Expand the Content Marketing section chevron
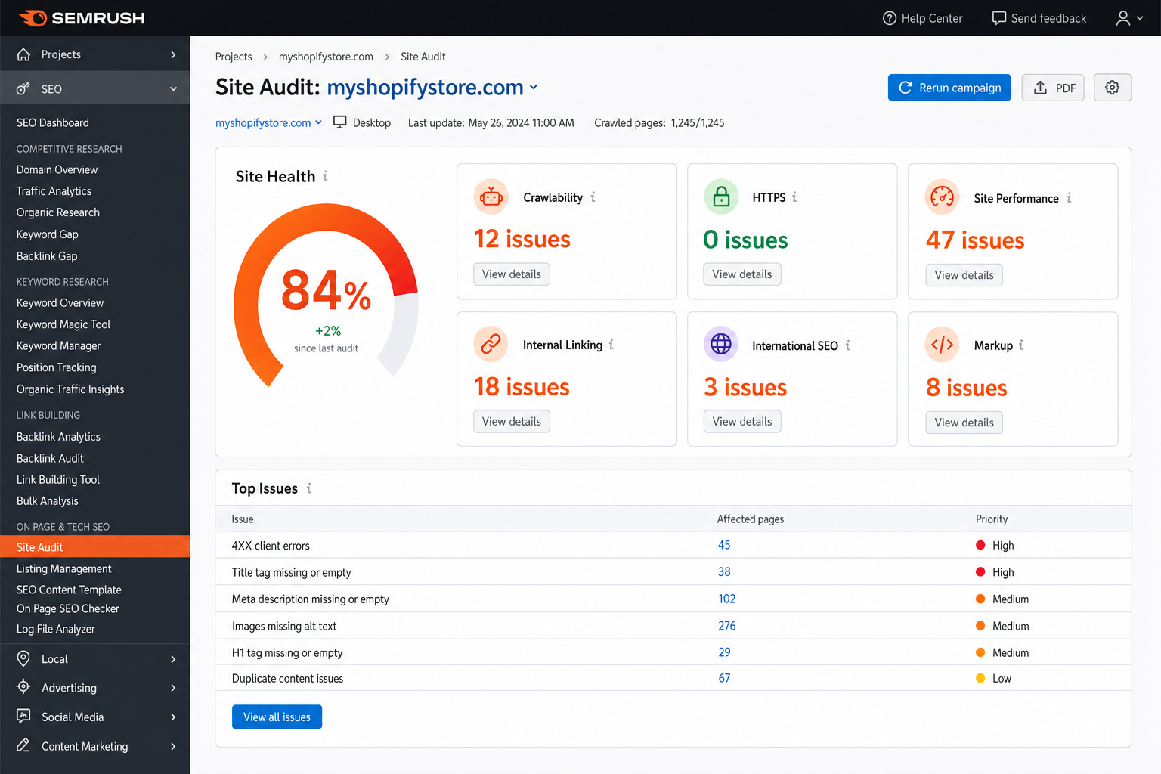Image resolution: width=1161 pixels, height=774 pixels. click(173, 746)
